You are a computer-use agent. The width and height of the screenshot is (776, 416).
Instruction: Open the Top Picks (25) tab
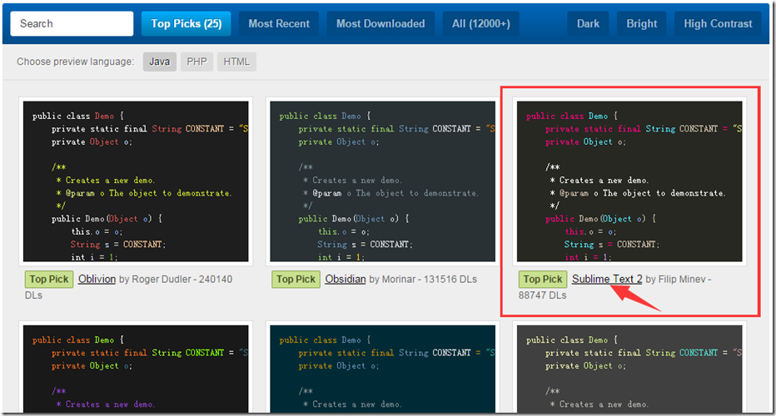point(186,24)
